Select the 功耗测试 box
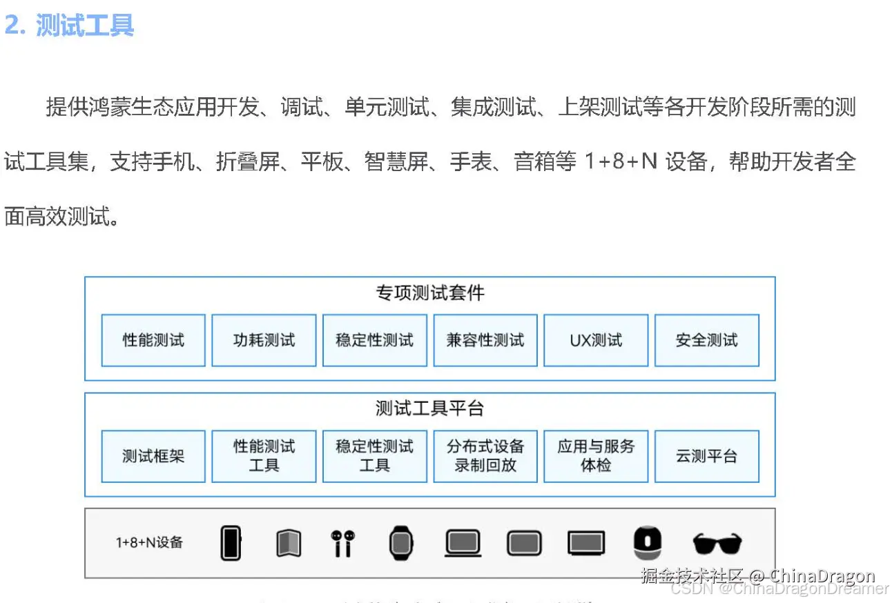This screenshot has width=892, height=603. pyautogui.click(x=264, y=340)
